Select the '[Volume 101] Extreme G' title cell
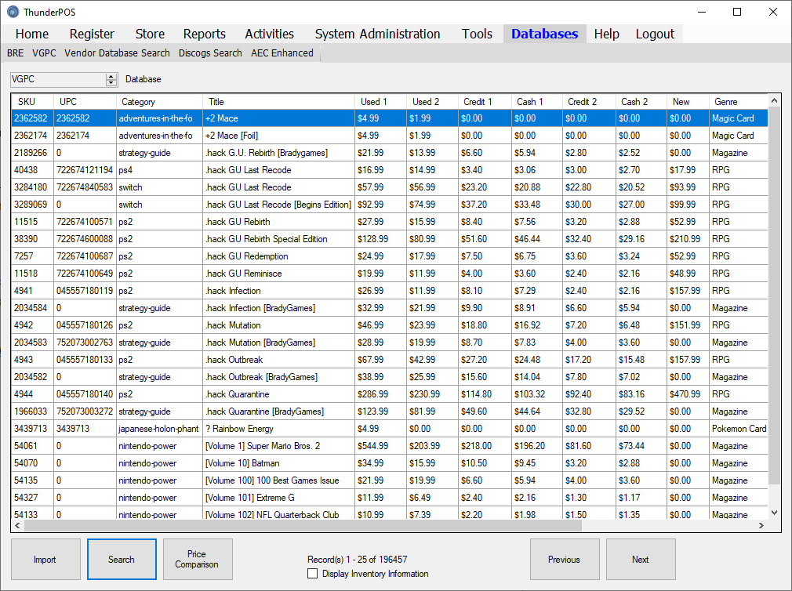The height and width of the screenshot is (591, 792). [x=278, y=497]
